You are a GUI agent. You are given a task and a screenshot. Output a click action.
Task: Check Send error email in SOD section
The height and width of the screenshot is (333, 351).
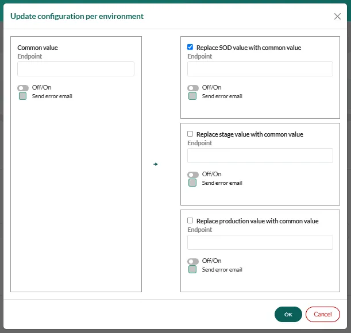point(193,96)
